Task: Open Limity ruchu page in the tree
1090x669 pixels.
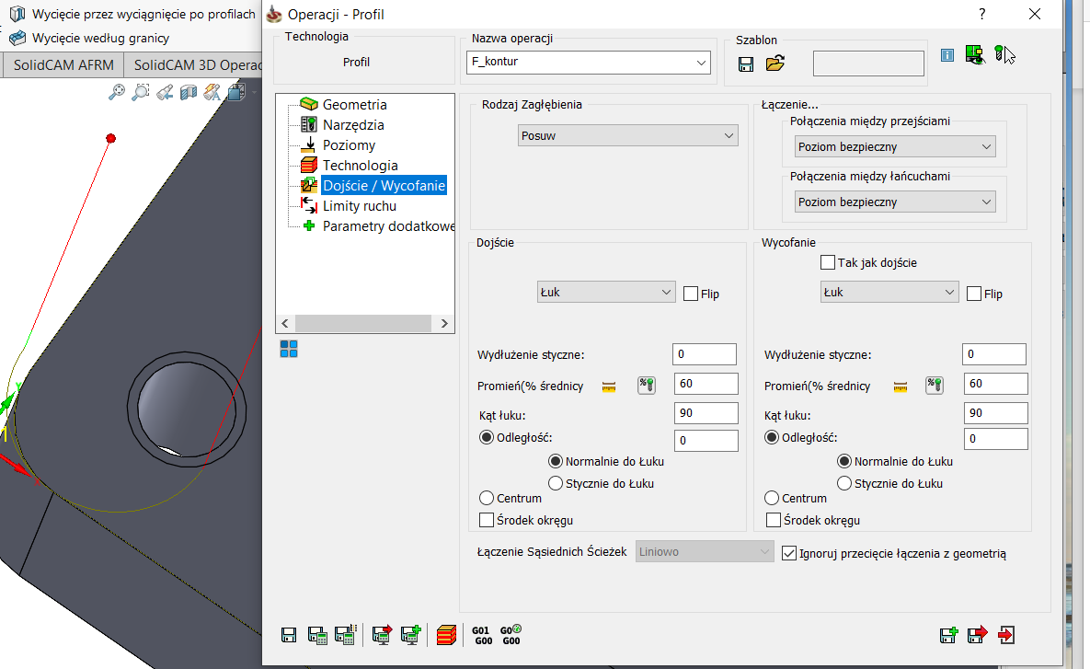Action: [360, 206]
